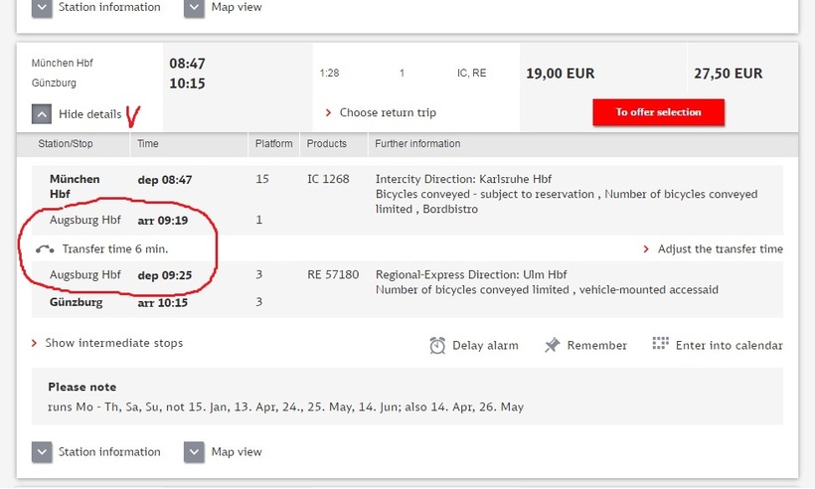The image size is (815, 489).
Task: Expand bottom Station information dropdown
Action: click(42, 452)
